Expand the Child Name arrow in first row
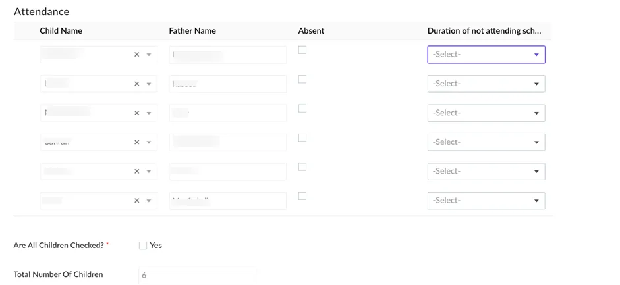 click(149, 55)
